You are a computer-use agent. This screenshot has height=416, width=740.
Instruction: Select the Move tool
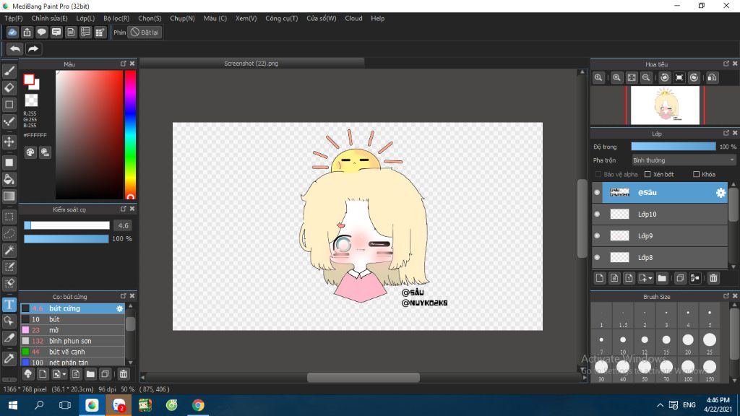[x=9, y=142]
